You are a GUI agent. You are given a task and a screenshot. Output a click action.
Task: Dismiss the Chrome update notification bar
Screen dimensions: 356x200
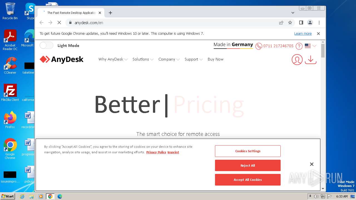(x=318, y=34)
